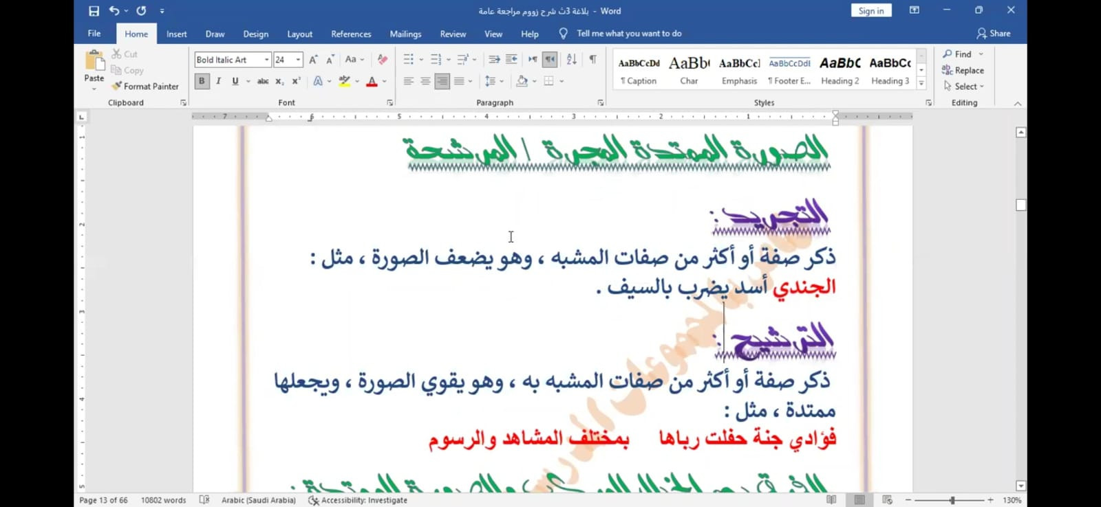This screenshot has height=507, width=1101.
Task: Align text to the left
Action: (x=409, y=81)
